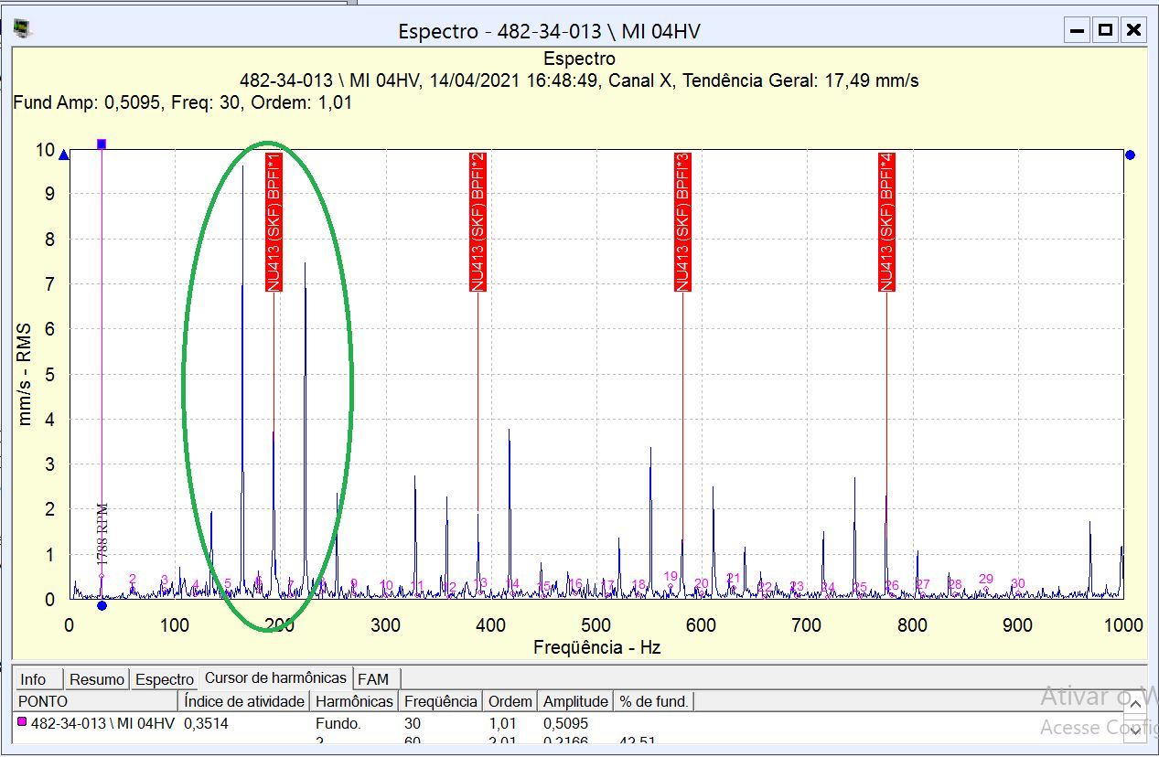Viewport: 1159px width, 757px height.
Task: Select the NU413 (SKF) BPFI*4 marker label
Action: click(x=886, y=222)
